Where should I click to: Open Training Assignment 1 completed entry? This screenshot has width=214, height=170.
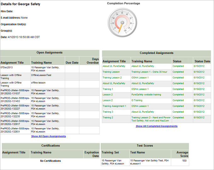point(114,106)
